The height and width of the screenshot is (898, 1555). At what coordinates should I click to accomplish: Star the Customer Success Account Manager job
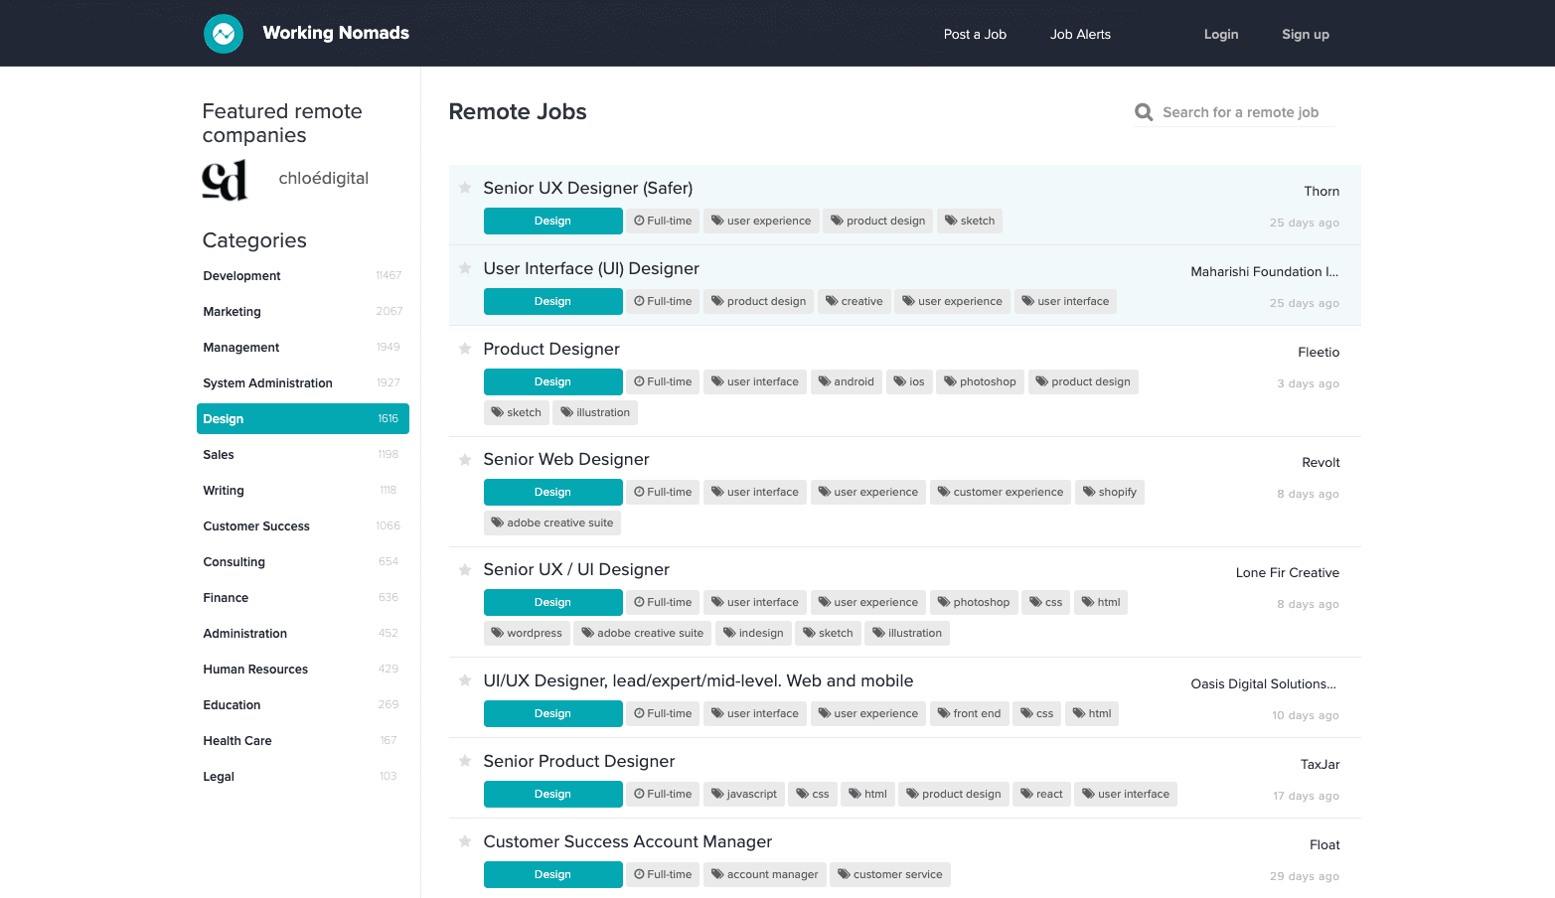[465, 840]
